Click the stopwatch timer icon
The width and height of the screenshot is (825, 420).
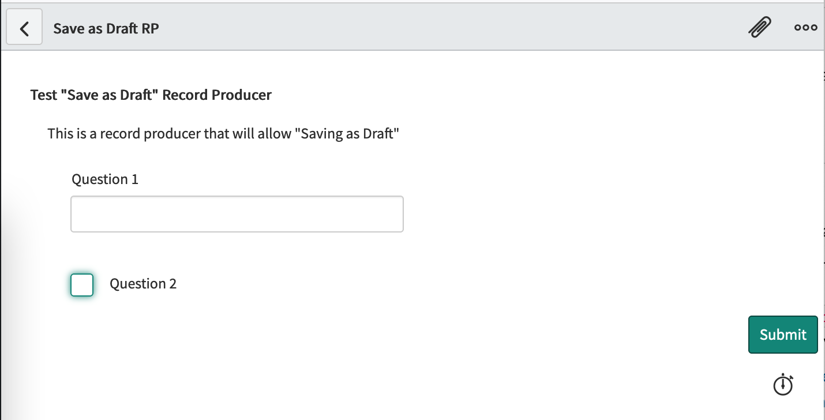click(x=783, y=384)
